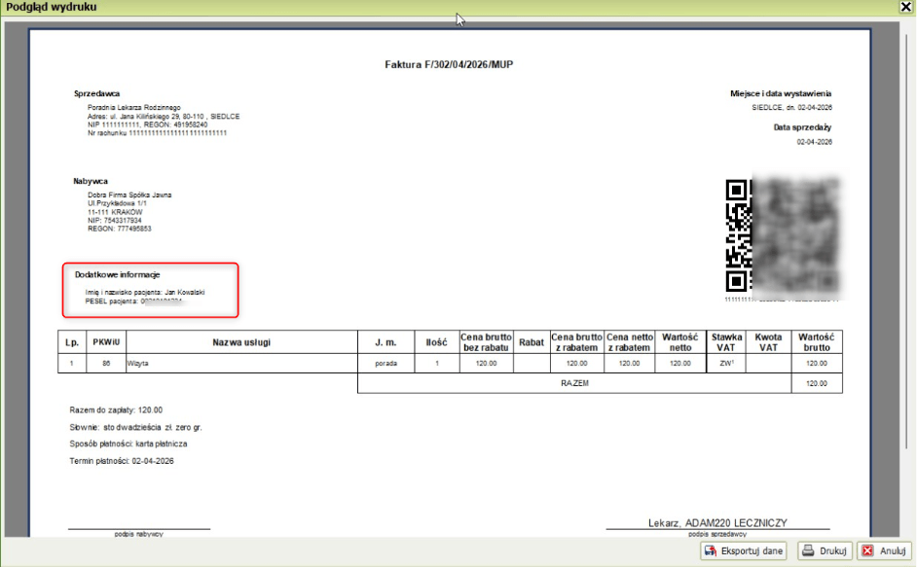The width and height of the screenshot is (917, 567).
Task: Click the Dodatkowe informacje heading
Action: pos(117,274)
